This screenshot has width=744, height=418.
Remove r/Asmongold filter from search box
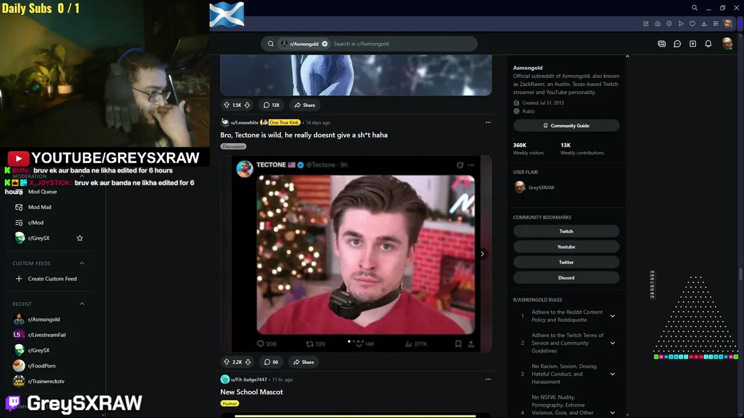[324, 44]
